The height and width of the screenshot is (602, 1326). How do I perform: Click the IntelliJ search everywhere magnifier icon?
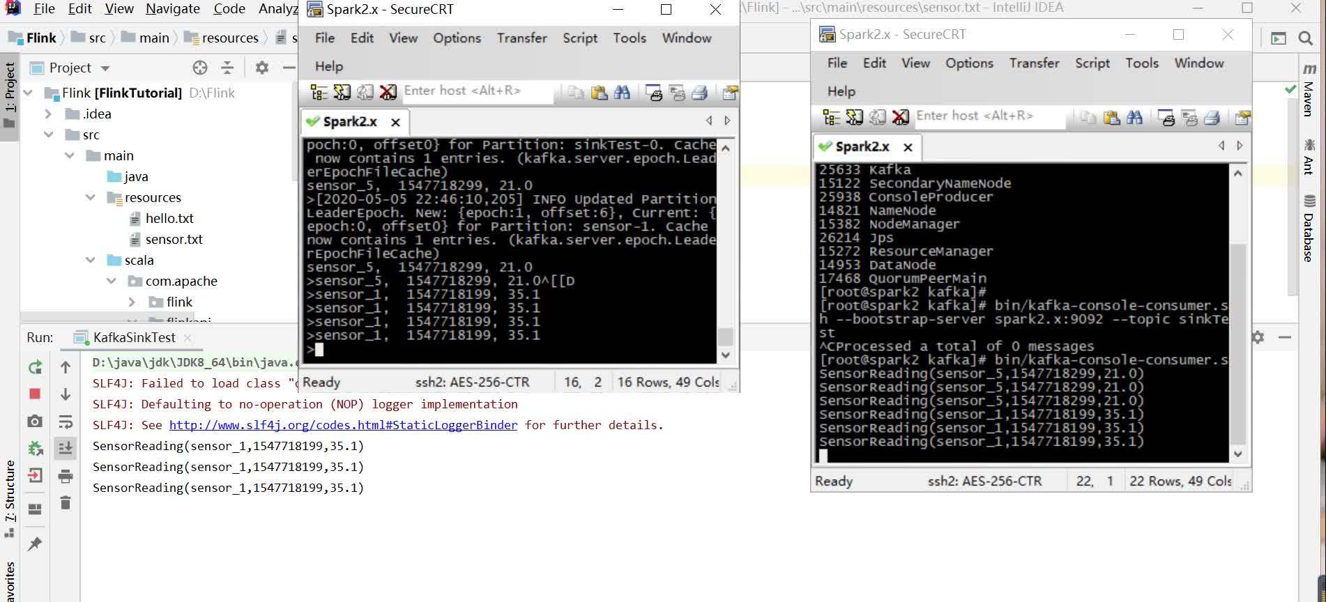click(x=1306, y=38)
